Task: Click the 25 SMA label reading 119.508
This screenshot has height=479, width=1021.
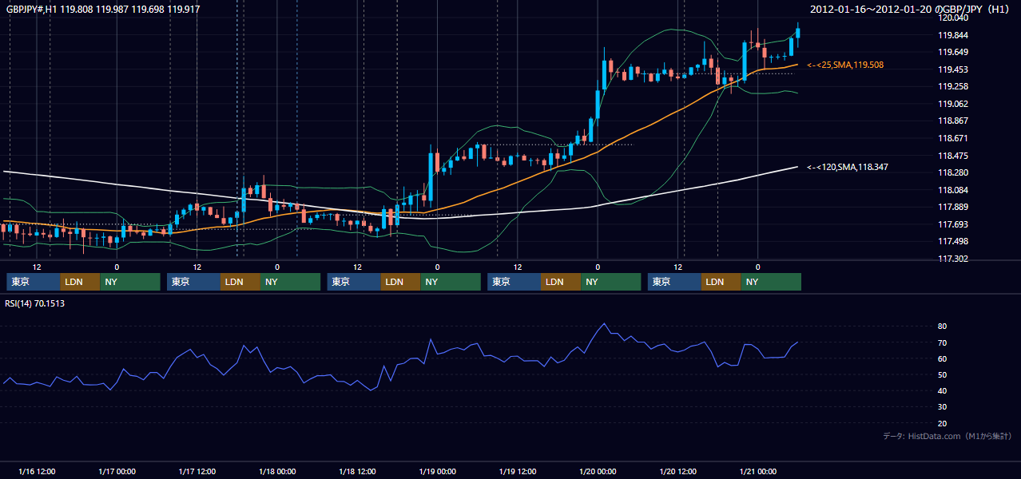Action: (845, 65)
